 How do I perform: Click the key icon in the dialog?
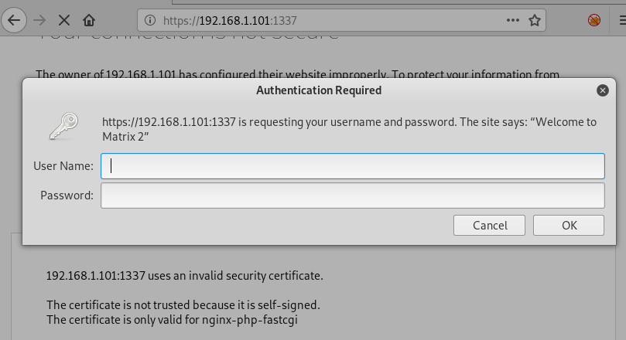coord(63,126)
